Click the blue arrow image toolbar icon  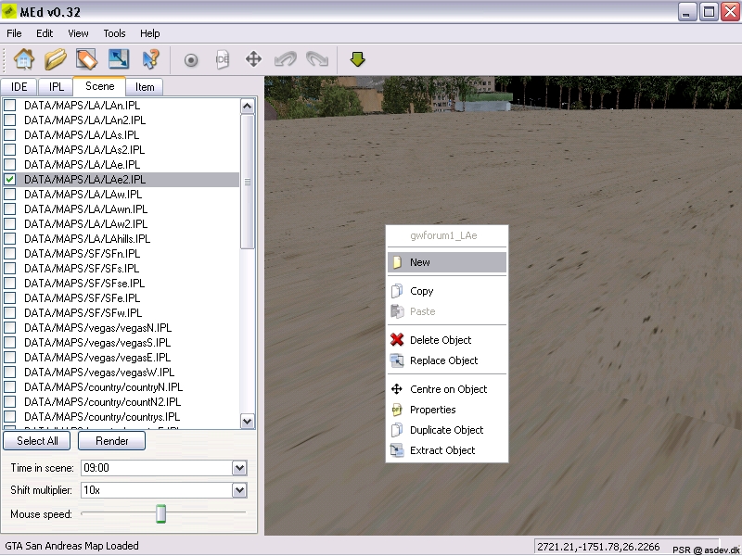119,59
